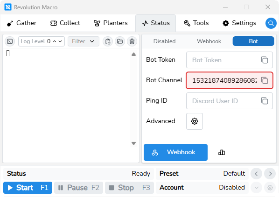Screen dimensions: 279x197
Task: Increase the Log Level value
Action: [55, 41]
